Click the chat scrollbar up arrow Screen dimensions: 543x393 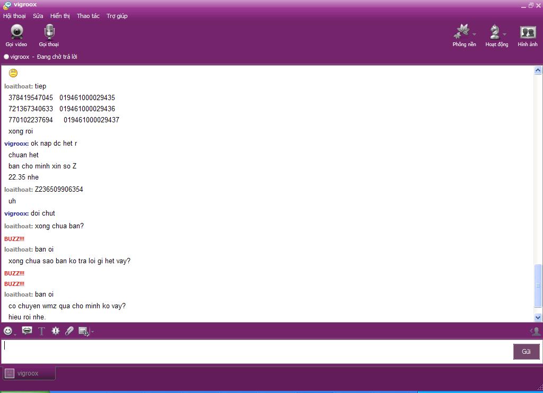538,70
